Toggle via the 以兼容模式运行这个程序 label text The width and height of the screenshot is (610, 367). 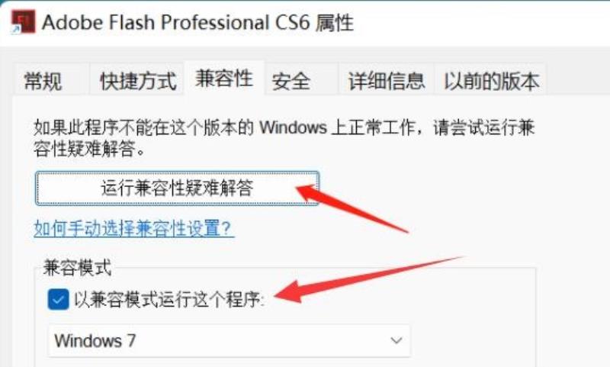click(x=169, y=299)
